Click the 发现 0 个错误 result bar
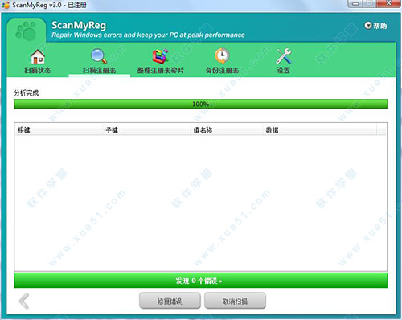Screen dimensions: 402x320 (201, 281)
